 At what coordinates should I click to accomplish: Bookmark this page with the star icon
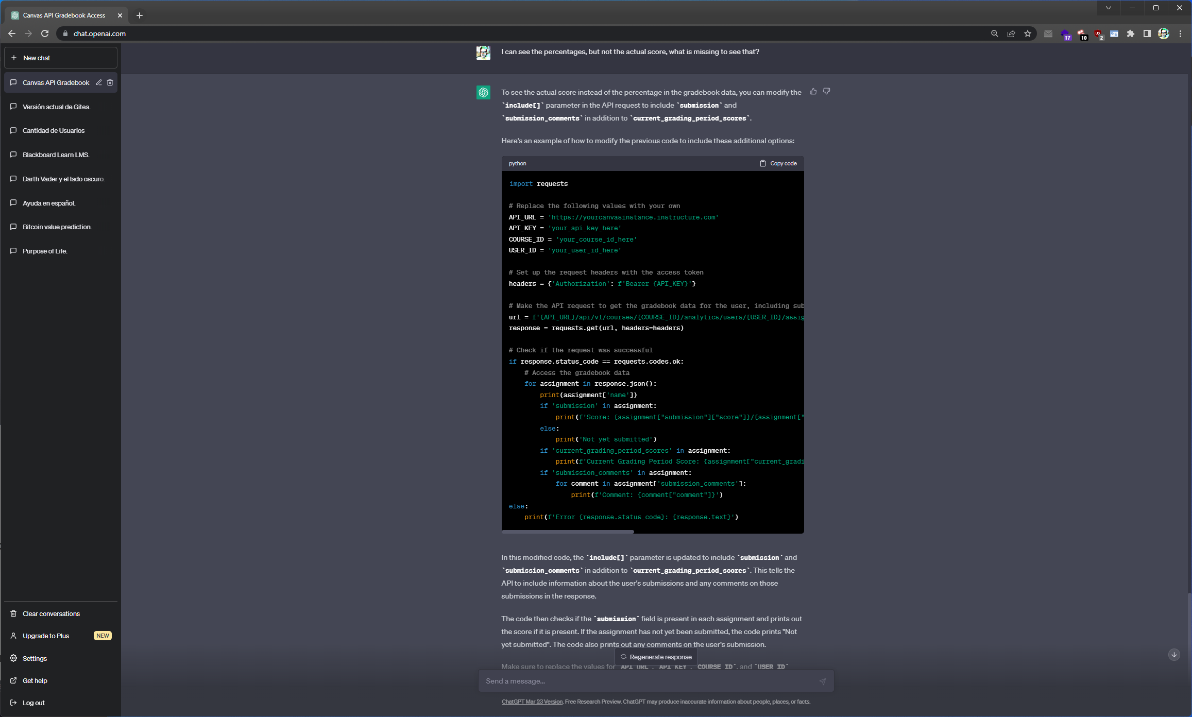(x=1028, y=33)
